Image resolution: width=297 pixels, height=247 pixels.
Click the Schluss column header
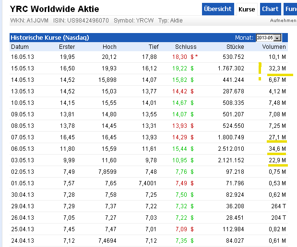point(186,47)
